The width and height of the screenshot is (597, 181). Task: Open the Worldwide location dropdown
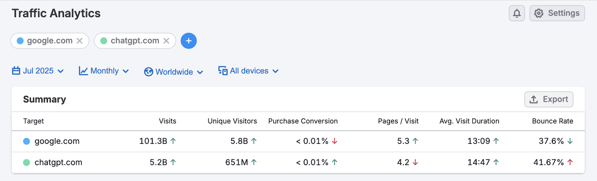click(174, 72)
